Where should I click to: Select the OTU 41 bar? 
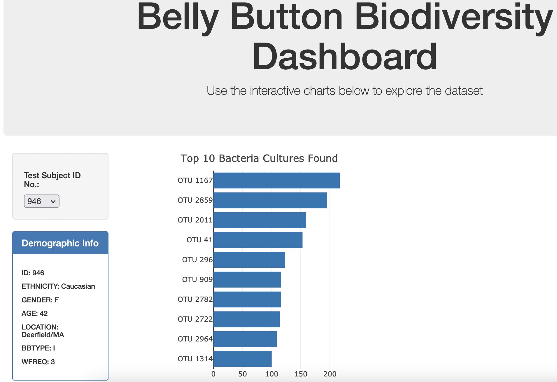[258, 240]
